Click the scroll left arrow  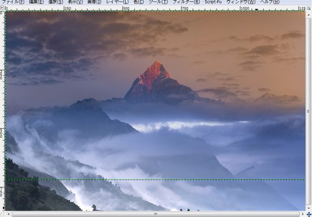9,214
